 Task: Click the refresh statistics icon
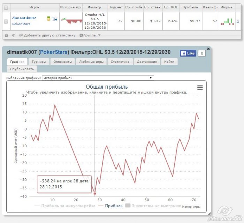[14, 35]
